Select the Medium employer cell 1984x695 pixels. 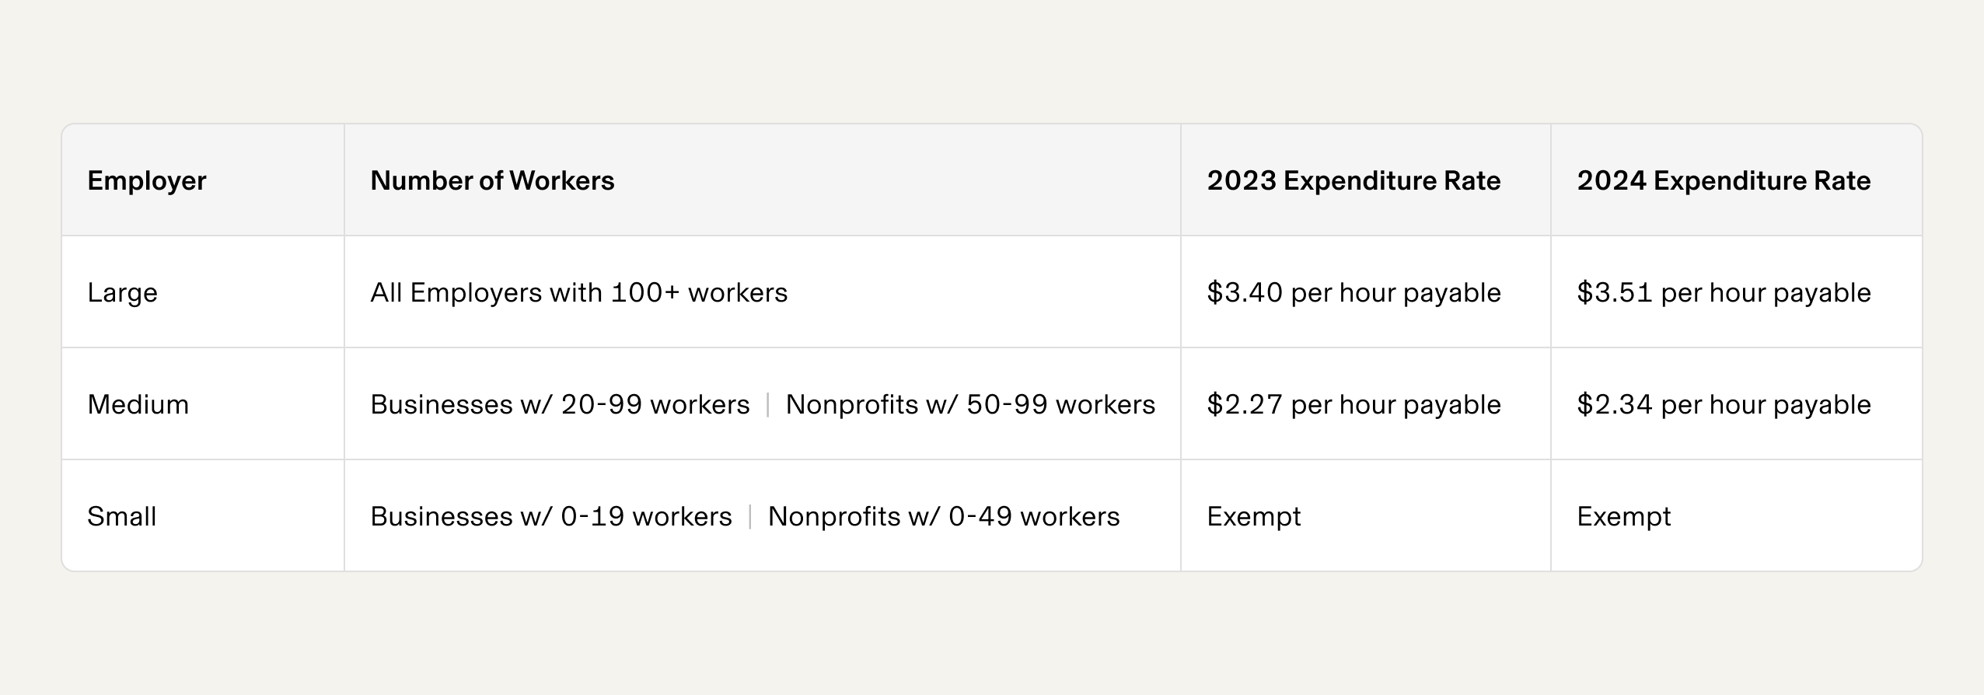138,405
